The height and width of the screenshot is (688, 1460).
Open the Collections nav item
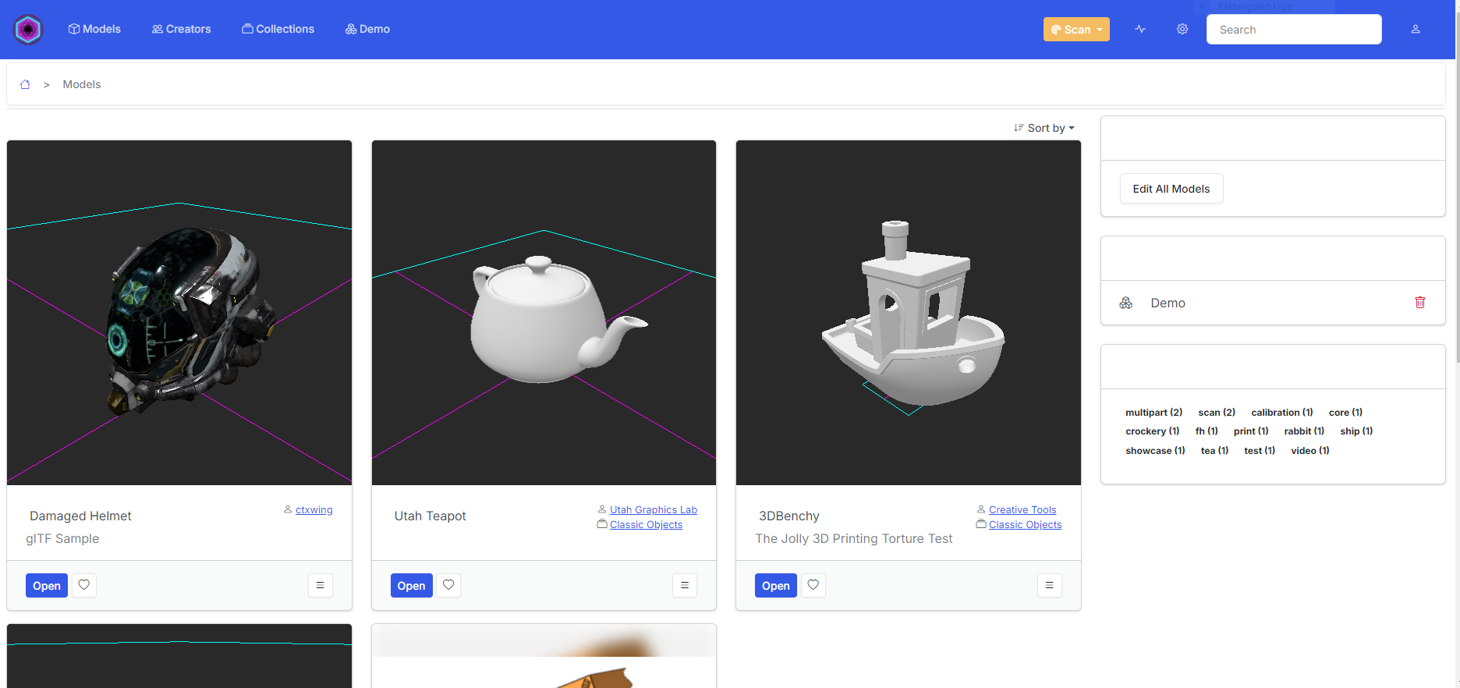click(278, 29)
